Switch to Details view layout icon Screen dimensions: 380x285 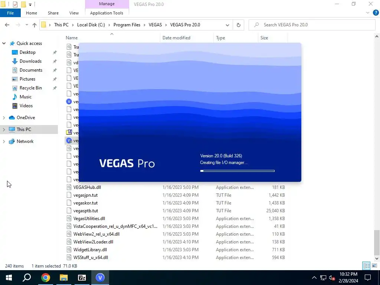tap(366, 266)
